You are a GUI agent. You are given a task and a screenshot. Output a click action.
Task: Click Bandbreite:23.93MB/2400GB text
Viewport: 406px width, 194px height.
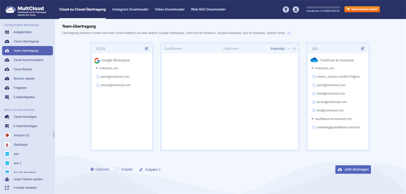click(x=323, y=11)
